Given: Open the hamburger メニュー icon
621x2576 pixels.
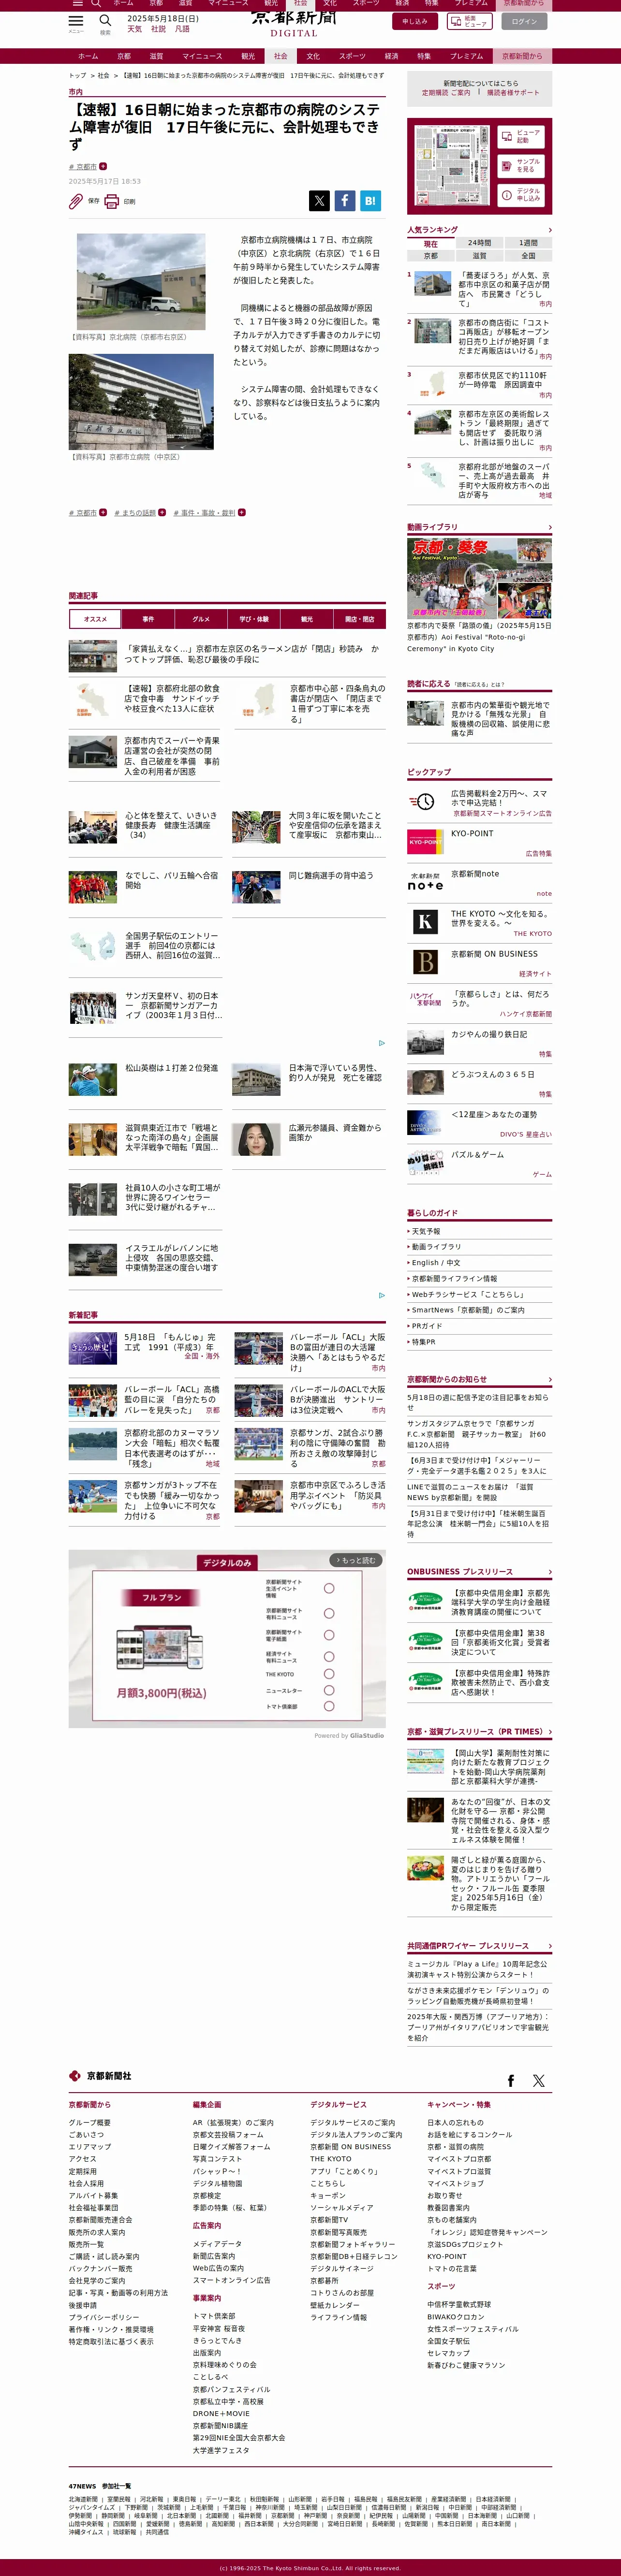Looking at the screenshot, I should (76, 21).
